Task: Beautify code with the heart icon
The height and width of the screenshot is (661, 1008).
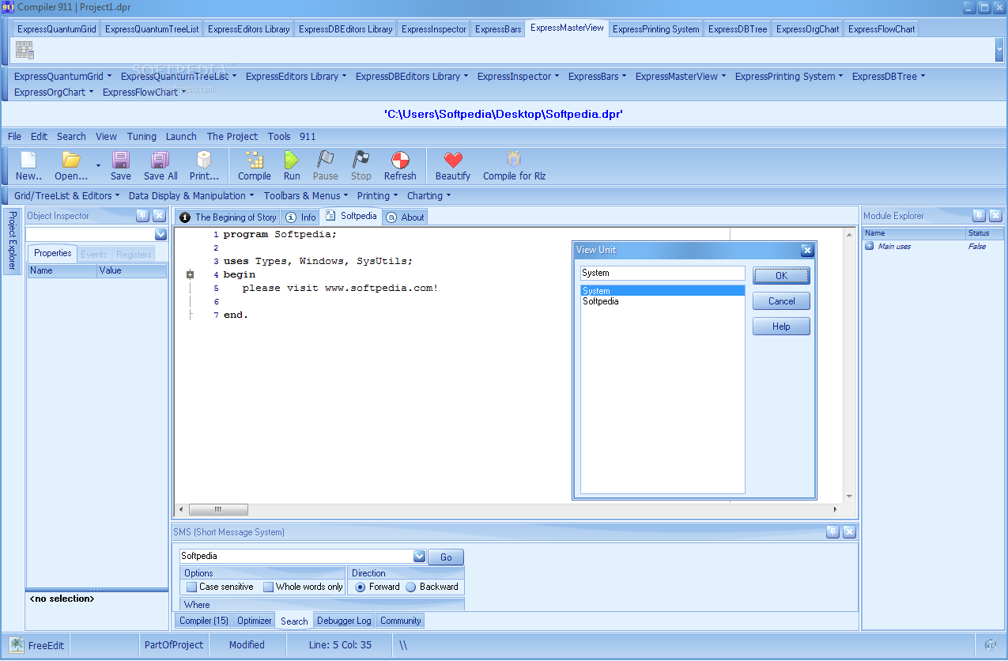Action: 453,161
